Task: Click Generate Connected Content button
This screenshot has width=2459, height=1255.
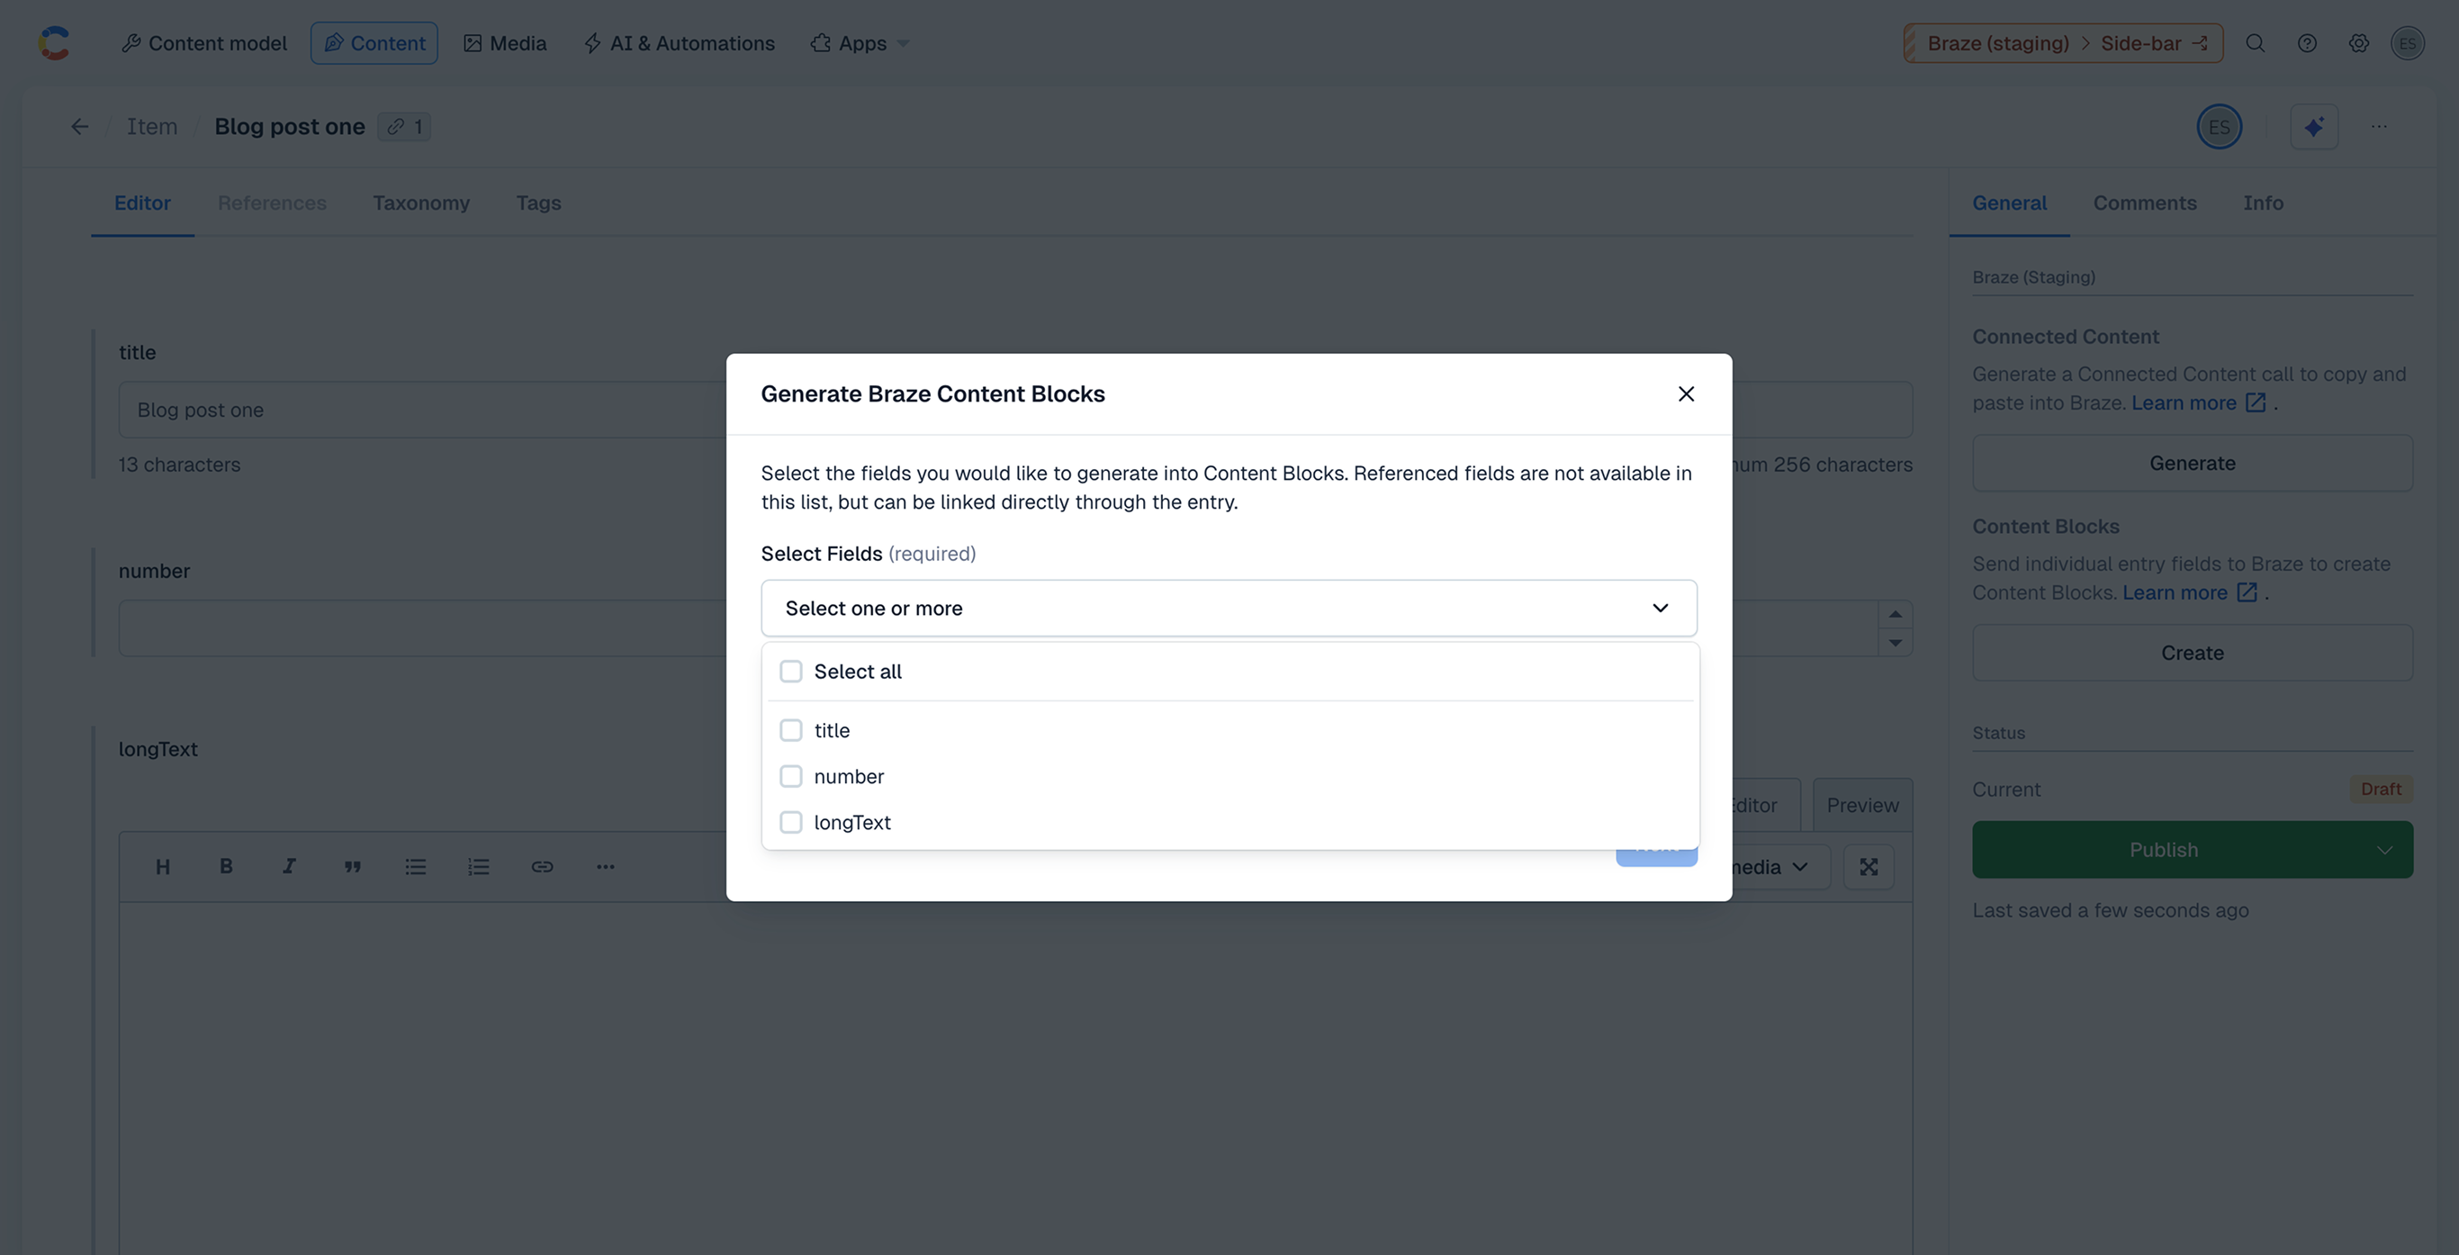Action: coord(2192,464)
